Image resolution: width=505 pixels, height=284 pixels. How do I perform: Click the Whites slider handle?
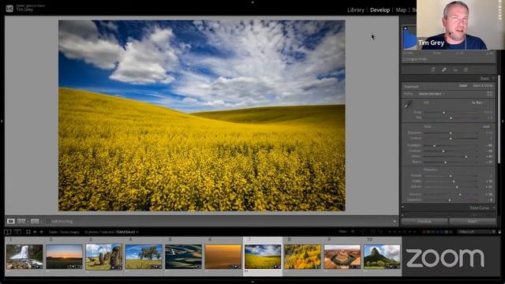point(466,156)
